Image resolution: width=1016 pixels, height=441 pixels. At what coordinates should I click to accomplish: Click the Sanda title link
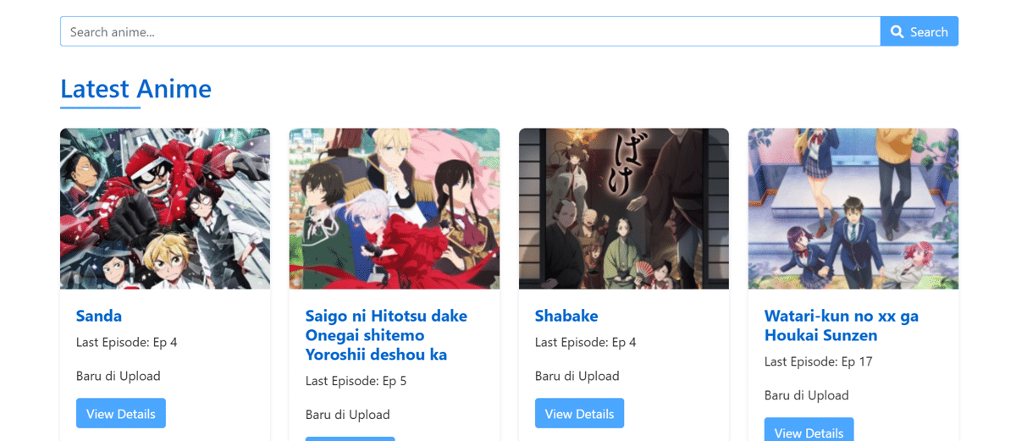99,316
